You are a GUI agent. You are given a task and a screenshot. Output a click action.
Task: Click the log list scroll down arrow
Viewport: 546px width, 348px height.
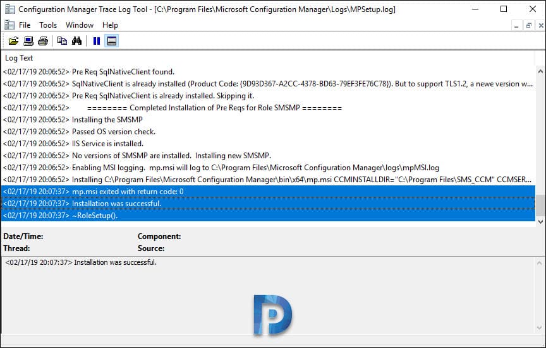(x=540, y=221)
